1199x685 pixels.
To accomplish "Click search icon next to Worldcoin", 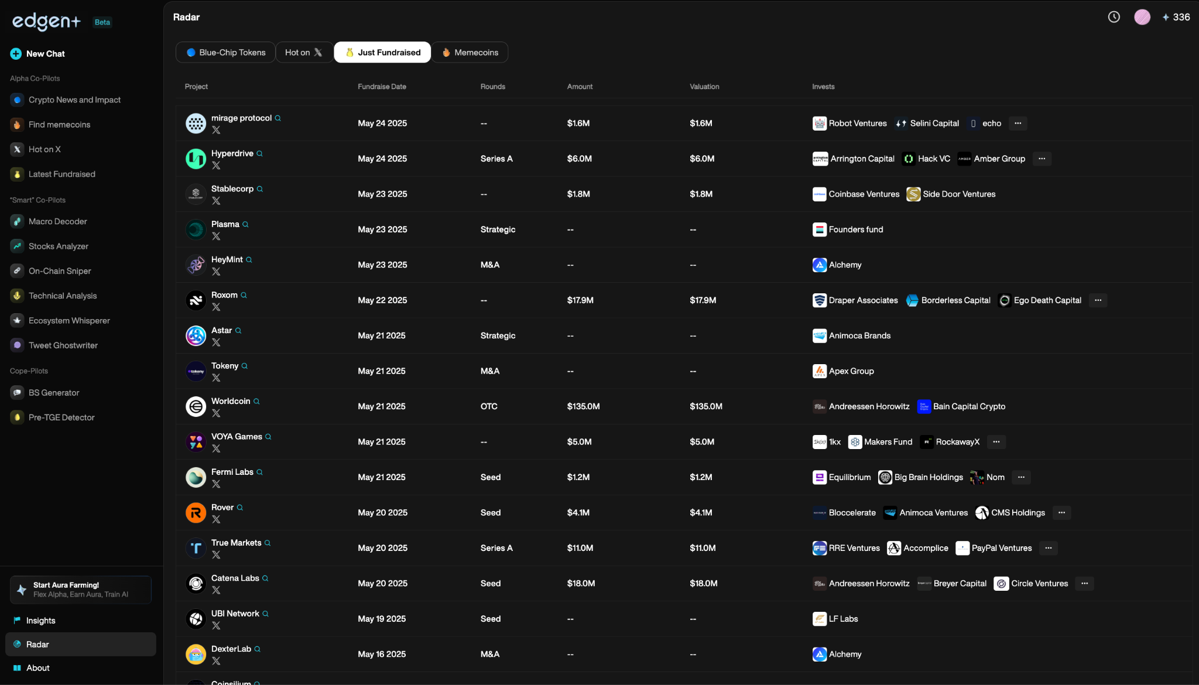I will tap(256, 402).
